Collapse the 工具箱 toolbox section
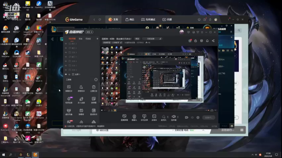 point(96,80)
